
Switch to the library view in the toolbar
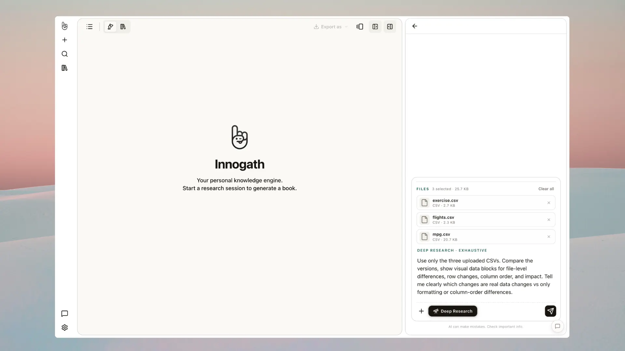123,27
